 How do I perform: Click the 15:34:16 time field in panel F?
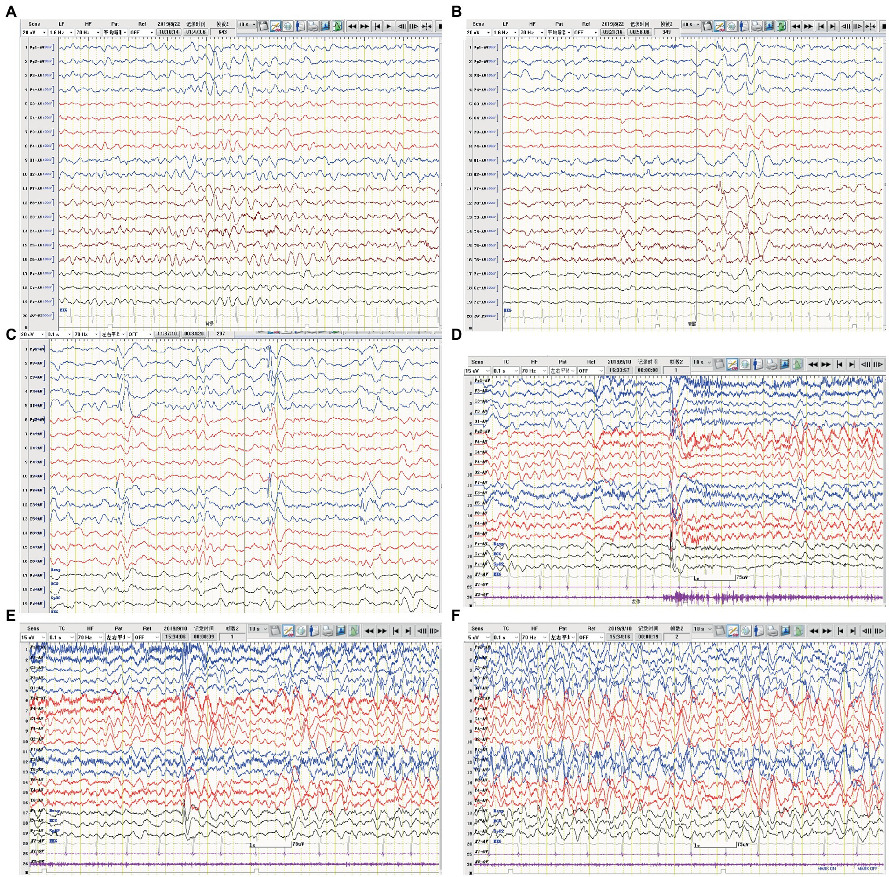620,637
